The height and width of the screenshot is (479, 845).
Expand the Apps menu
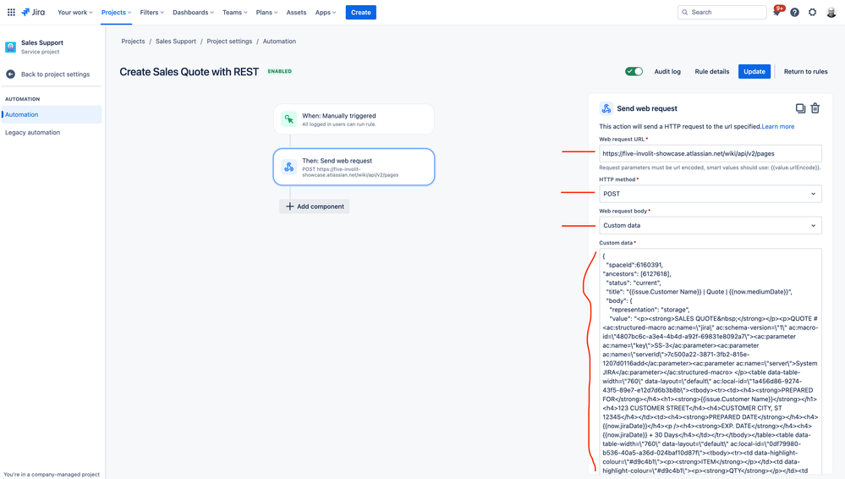point(326,12)
